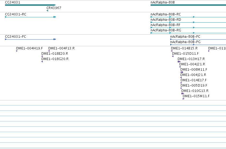Image resolution: width=226 pixels, height=149 pixels.
Task: Open the CG34031-PC protein label
Action: (x=15, y=37)
